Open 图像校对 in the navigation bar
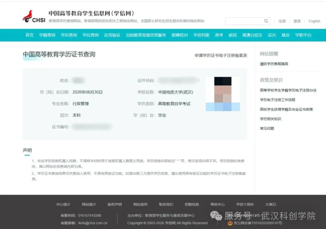The image size is (326, 229). point(180,35)
